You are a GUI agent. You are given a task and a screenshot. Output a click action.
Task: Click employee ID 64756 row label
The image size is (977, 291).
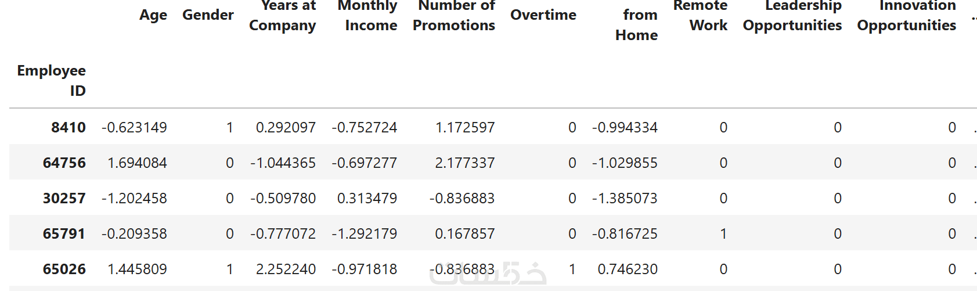pos(64,163)
